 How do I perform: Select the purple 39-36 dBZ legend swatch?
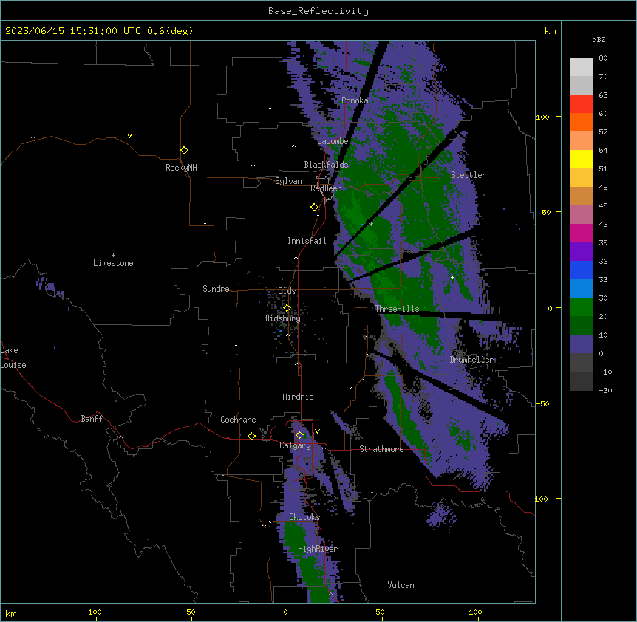coord(581,252)
